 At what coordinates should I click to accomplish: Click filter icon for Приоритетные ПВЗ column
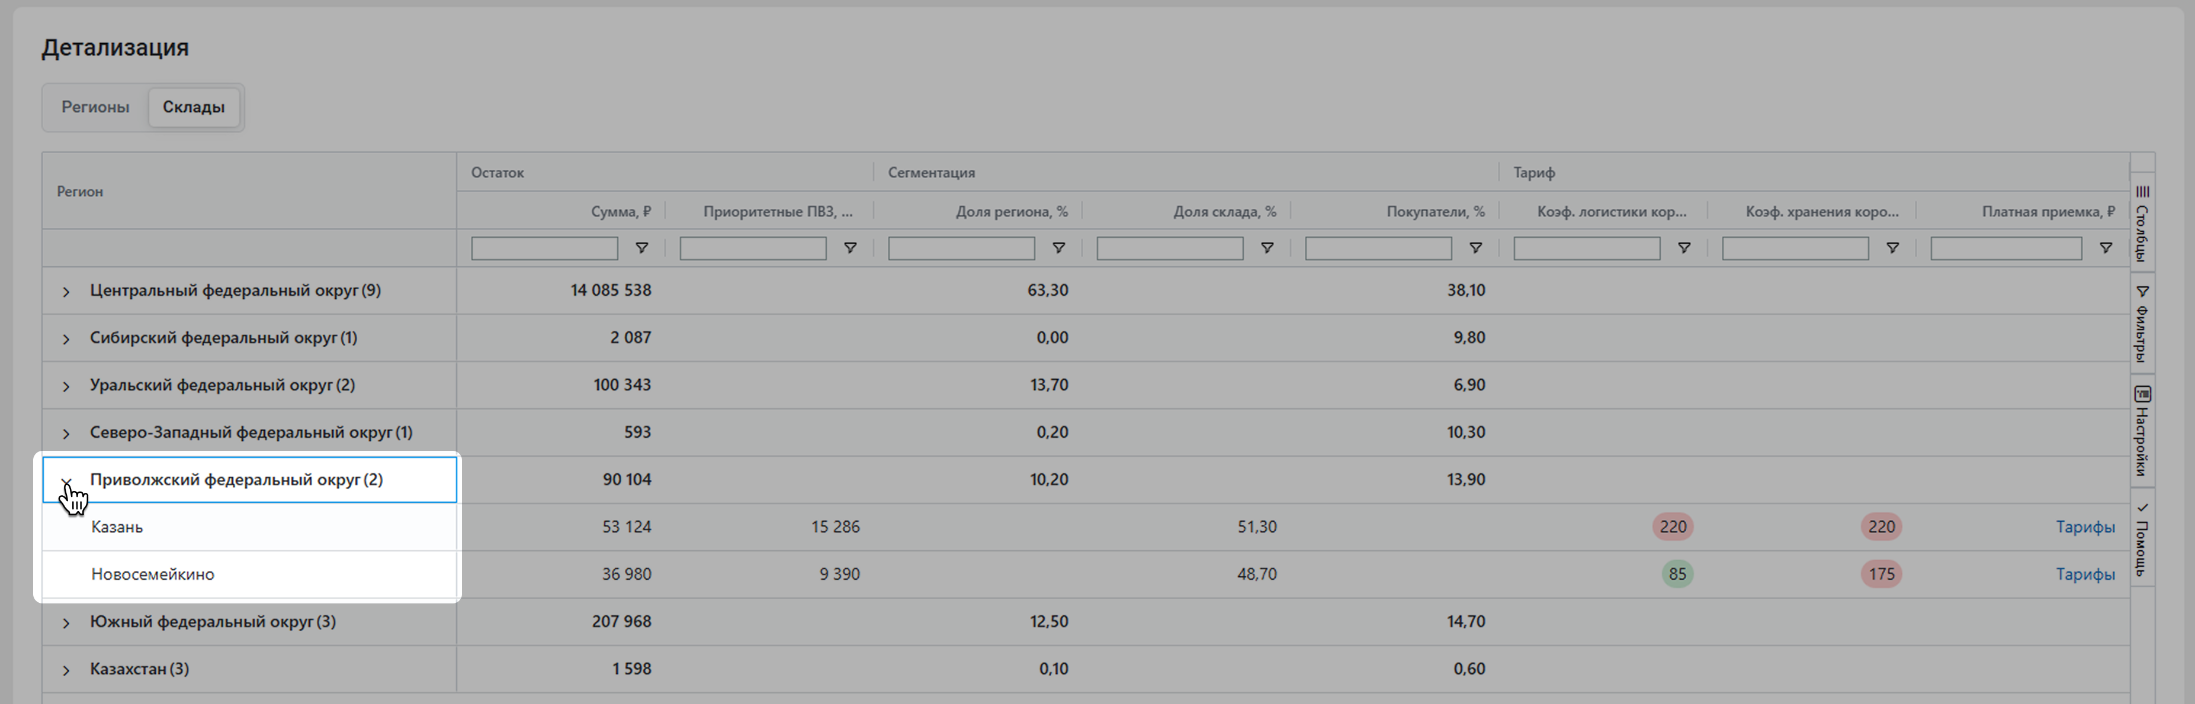click(849, 248)
